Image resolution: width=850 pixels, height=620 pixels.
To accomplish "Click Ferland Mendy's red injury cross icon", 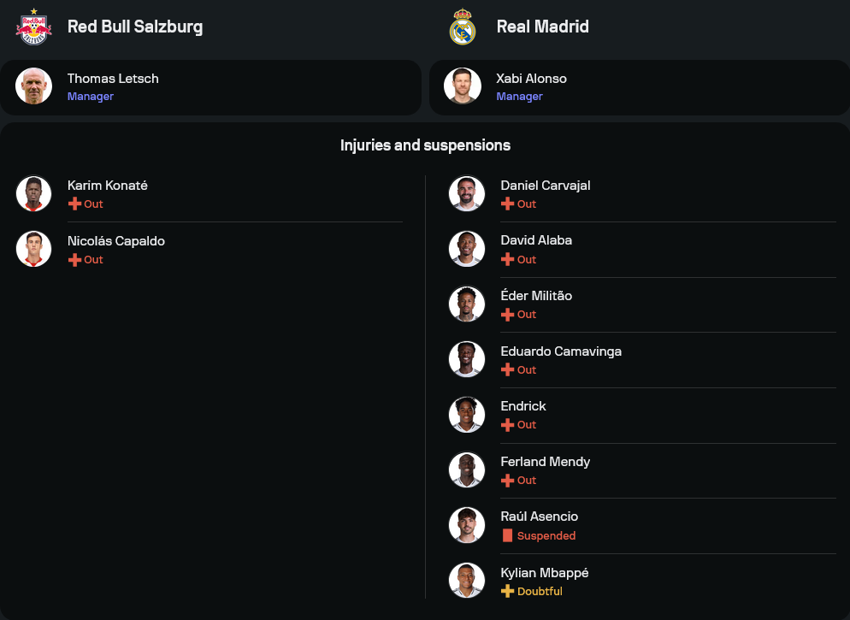I will click(x=507, y=480).
